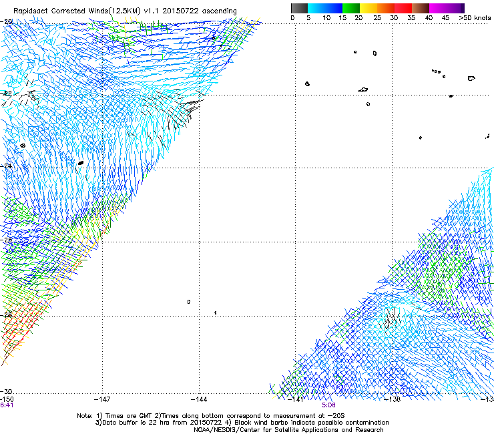This screenshot has height=434, width=494.
Task: Click the '20150722 ascending' date text in title
Action: point(200,11)
